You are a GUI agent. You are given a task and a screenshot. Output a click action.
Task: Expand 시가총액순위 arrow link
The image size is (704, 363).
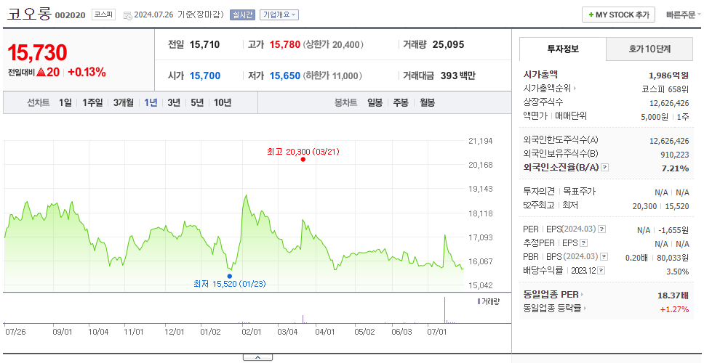(575, 89)
